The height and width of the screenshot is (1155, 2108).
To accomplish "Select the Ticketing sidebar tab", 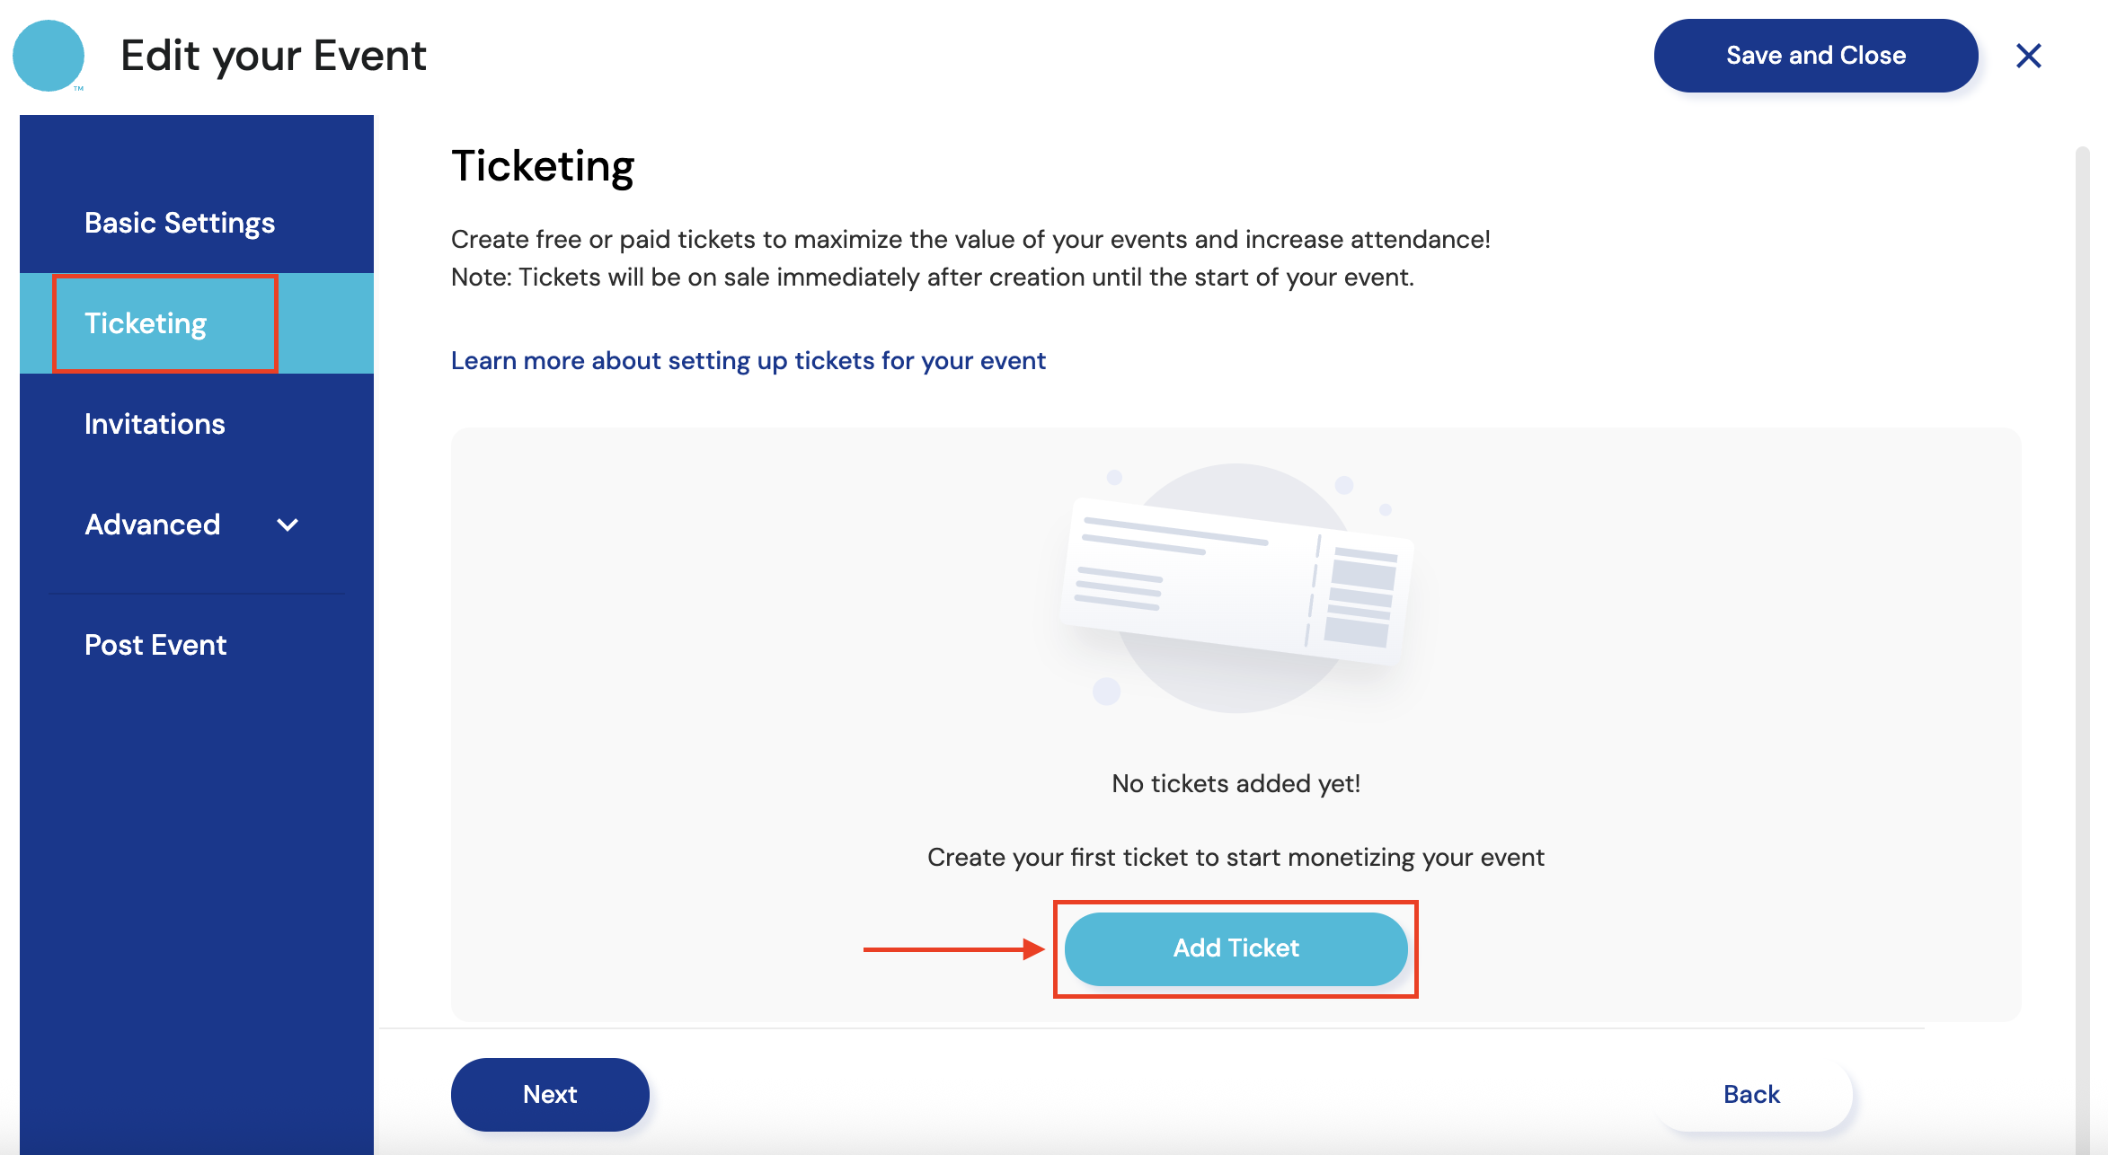I will point(146,323).
